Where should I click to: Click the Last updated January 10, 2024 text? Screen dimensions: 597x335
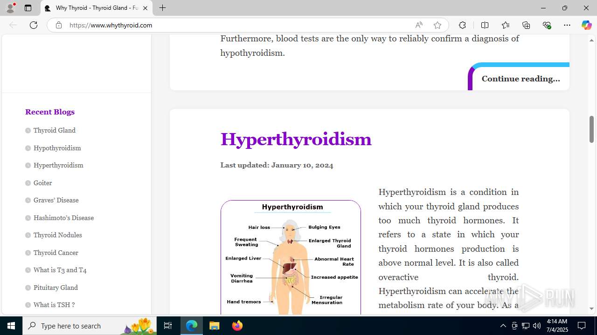click(x=277, y=165)
